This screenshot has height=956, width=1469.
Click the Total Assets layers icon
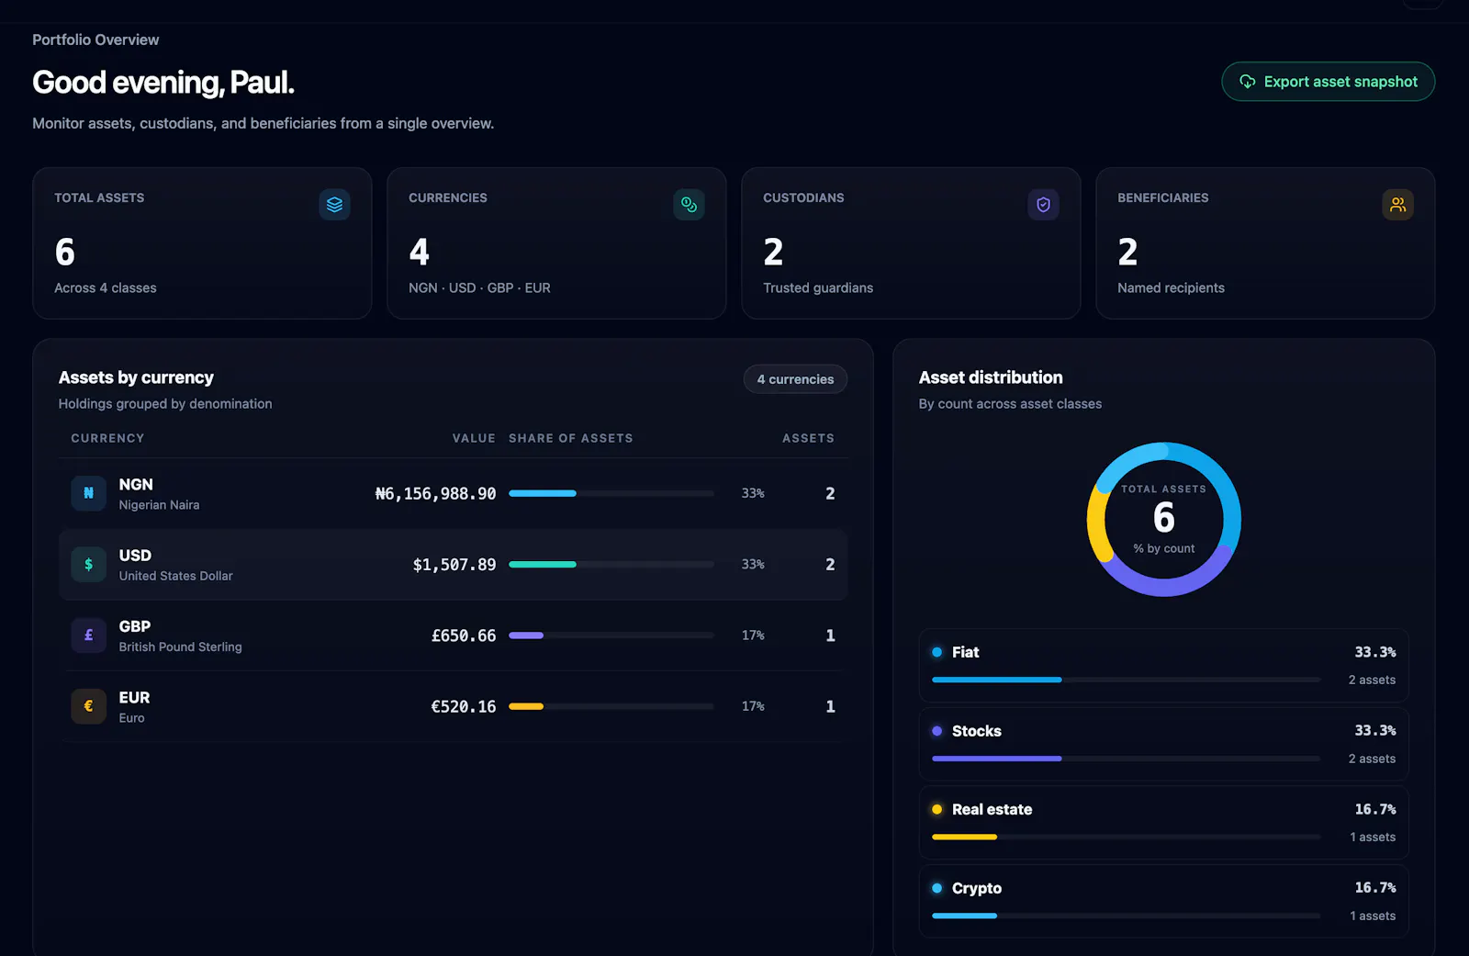(334, 205)
